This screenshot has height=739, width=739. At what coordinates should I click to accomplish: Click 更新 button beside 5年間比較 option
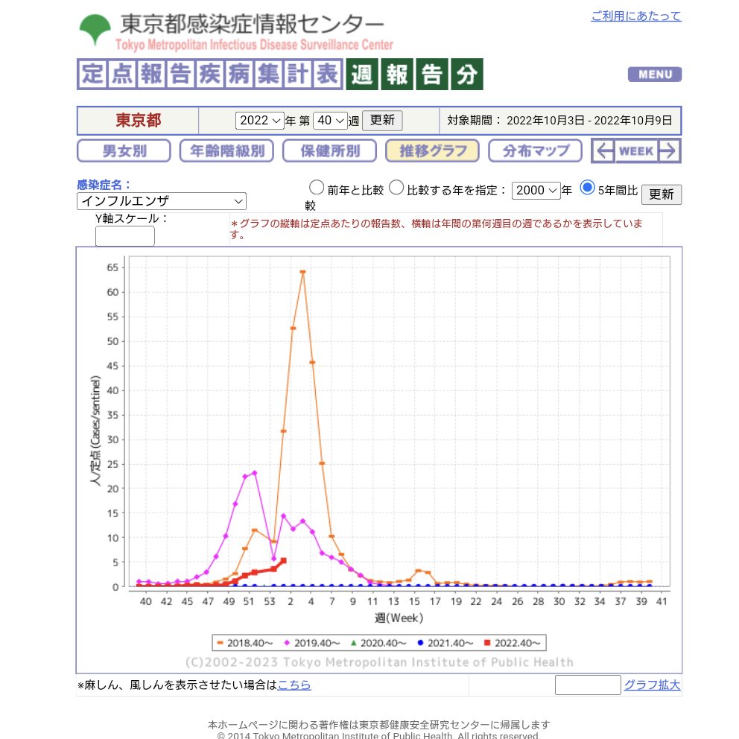[662, 194]
